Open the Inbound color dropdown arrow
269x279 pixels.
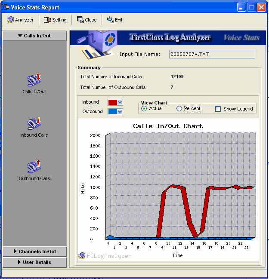pos(120,102)
